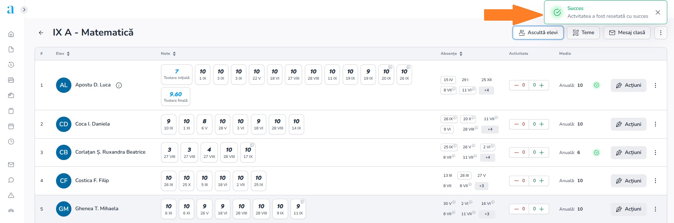The height and width of the screenshot is (223, 674).
Task: Open Testare finală 9.60 grade card
Action: click(x=176, y=97)
